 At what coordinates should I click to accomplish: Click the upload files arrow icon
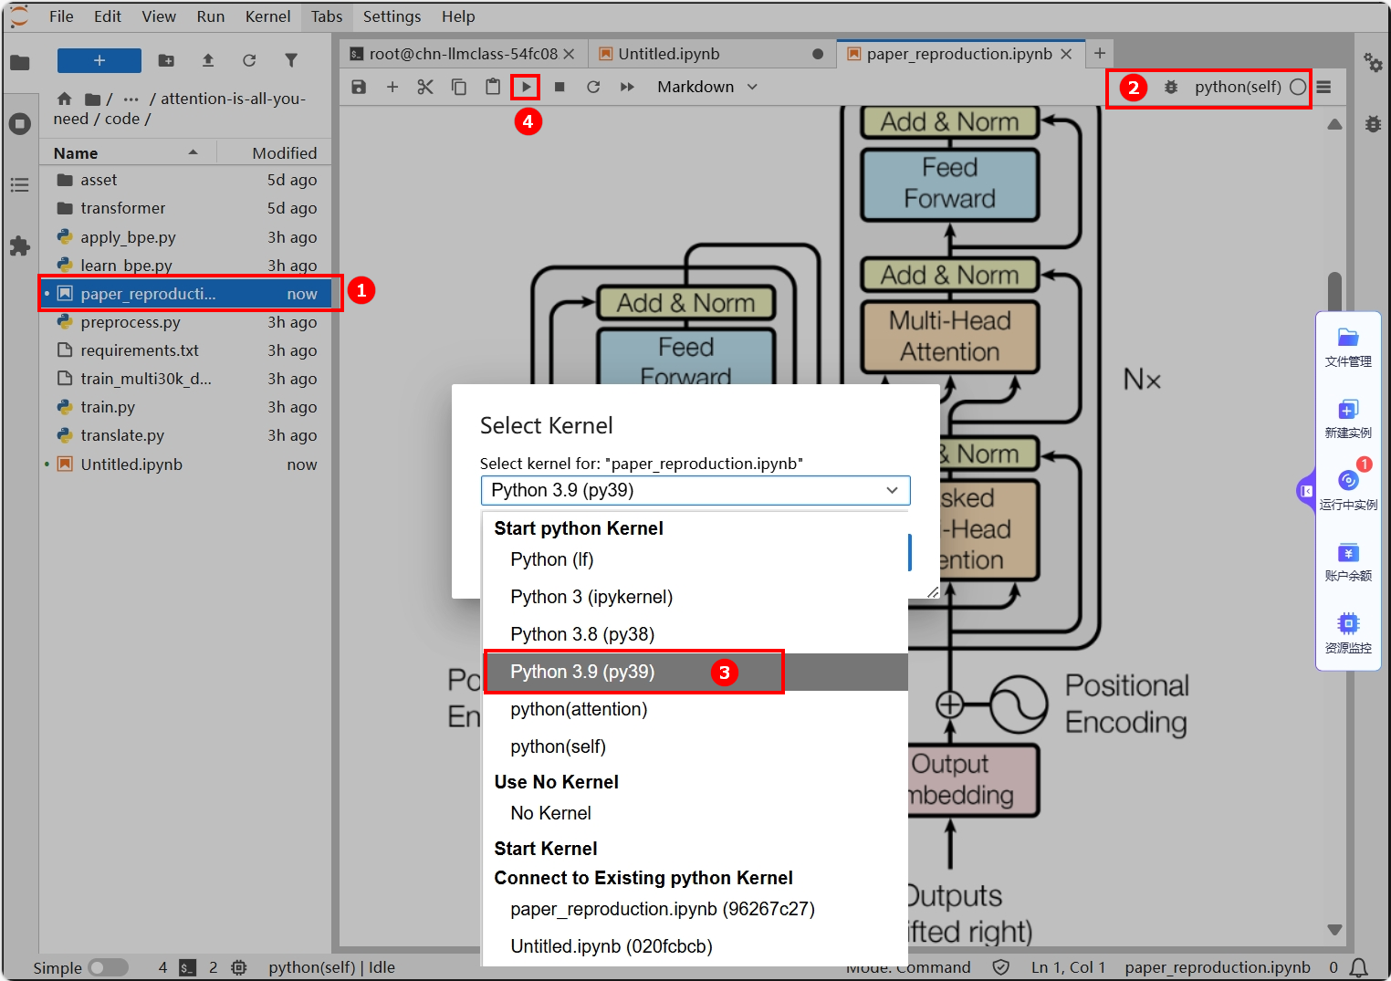point(208,60)
